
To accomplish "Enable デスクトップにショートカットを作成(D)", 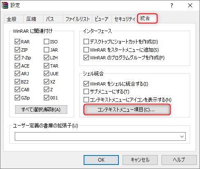I will (86, 42).
